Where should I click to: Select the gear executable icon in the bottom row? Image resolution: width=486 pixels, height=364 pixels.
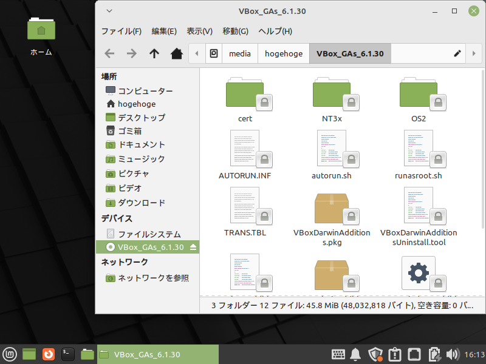[x=419, y=273]
